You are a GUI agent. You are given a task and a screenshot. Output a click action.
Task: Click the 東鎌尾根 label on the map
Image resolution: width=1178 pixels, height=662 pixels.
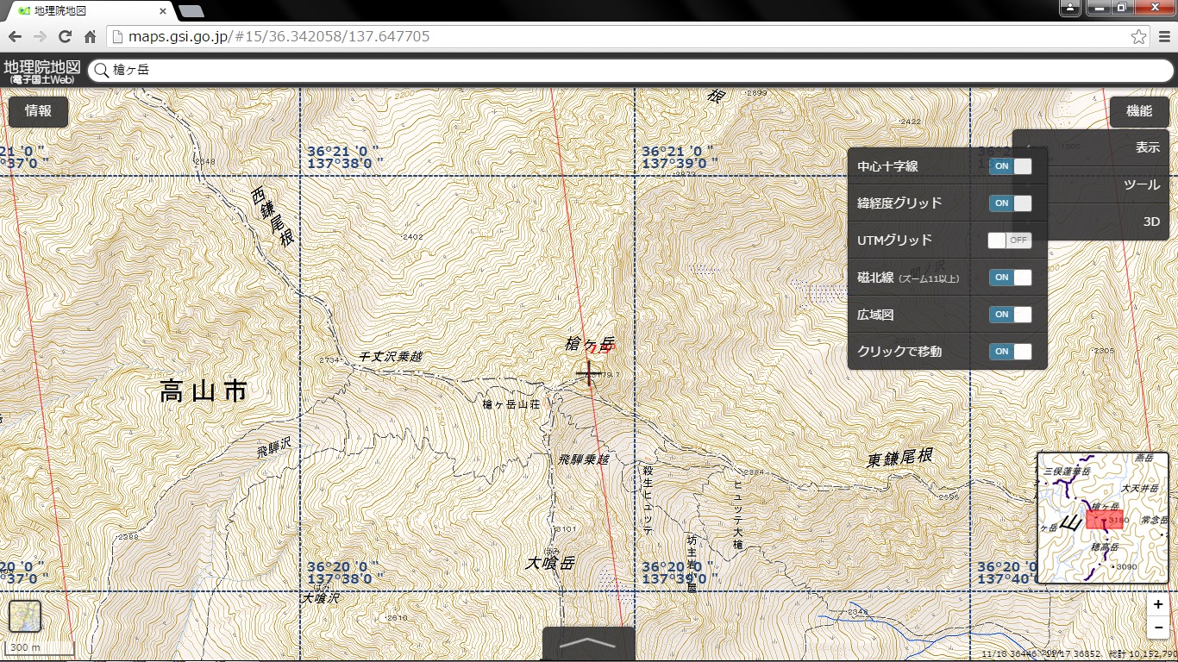tap(899, 459)
